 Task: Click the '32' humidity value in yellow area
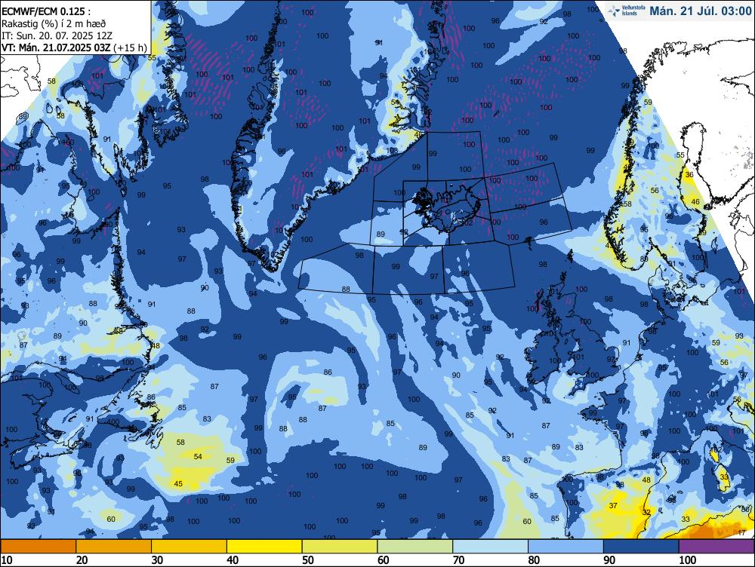tap(646, 512)
